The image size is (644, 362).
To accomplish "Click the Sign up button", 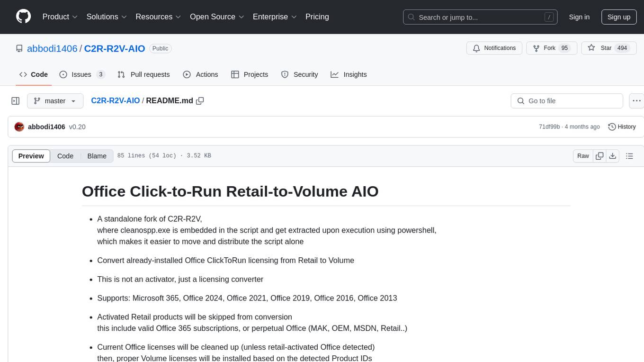I will pos(619,17).
